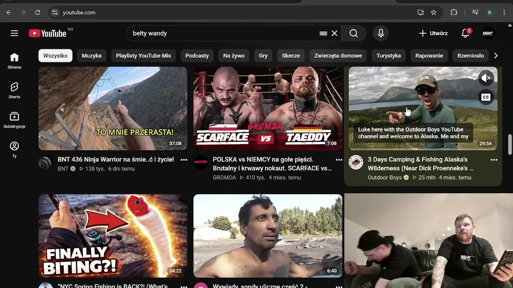
Task: Open the Outdoor Boys channel name
Action: click(x=385, y=178)
